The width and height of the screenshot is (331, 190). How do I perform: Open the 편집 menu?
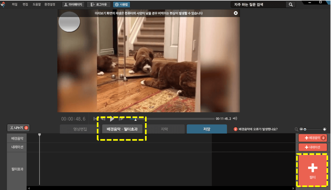[x=25, y=5]
